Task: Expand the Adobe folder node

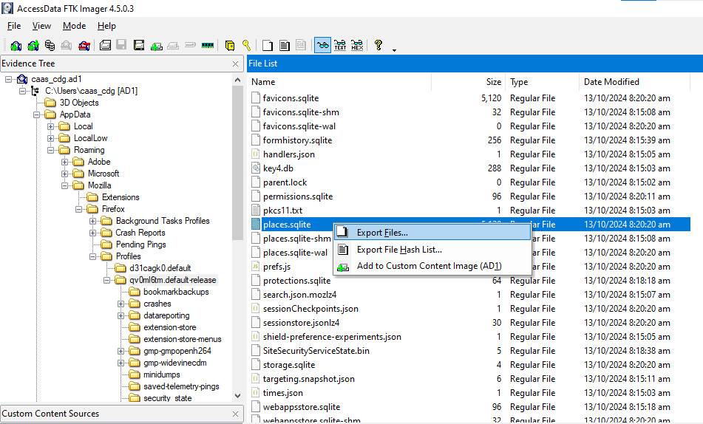Action: (x=64, y=162)
